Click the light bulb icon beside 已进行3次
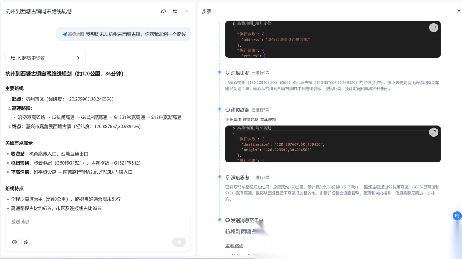This screenshot has width=462, height=259. (228, 177)
